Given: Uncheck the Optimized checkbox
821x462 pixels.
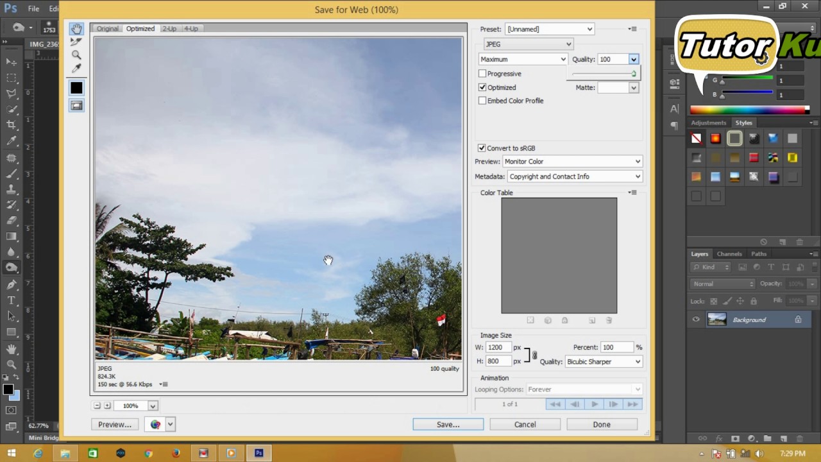Looking at the screenshot, I should click(482, 87).
